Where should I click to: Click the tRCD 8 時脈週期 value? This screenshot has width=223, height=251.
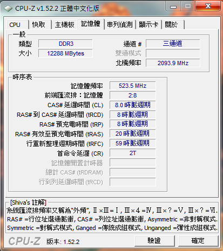click(x=133, y=115)
